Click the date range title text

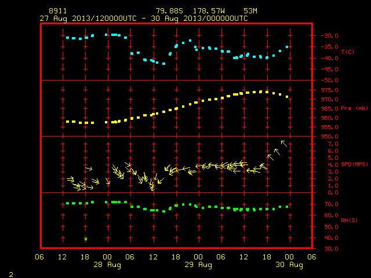(144, 19)
